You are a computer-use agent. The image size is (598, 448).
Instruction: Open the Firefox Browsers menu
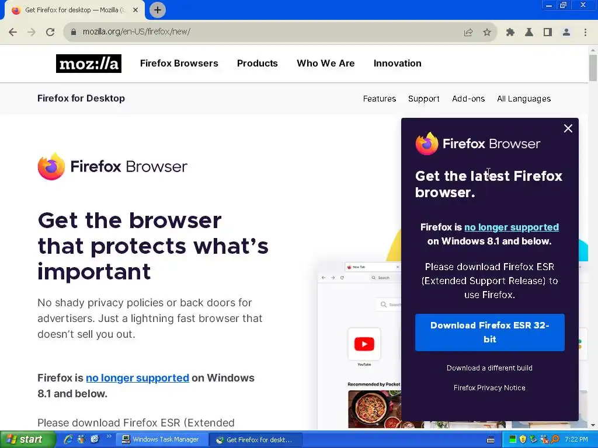[179, 63]
